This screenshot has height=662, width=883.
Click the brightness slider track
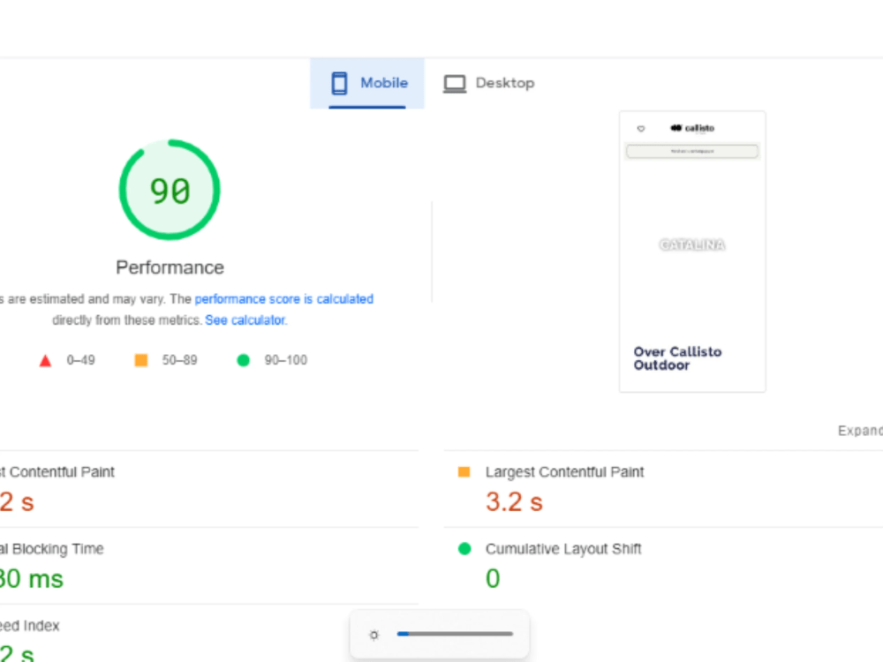tap(455, 634)
